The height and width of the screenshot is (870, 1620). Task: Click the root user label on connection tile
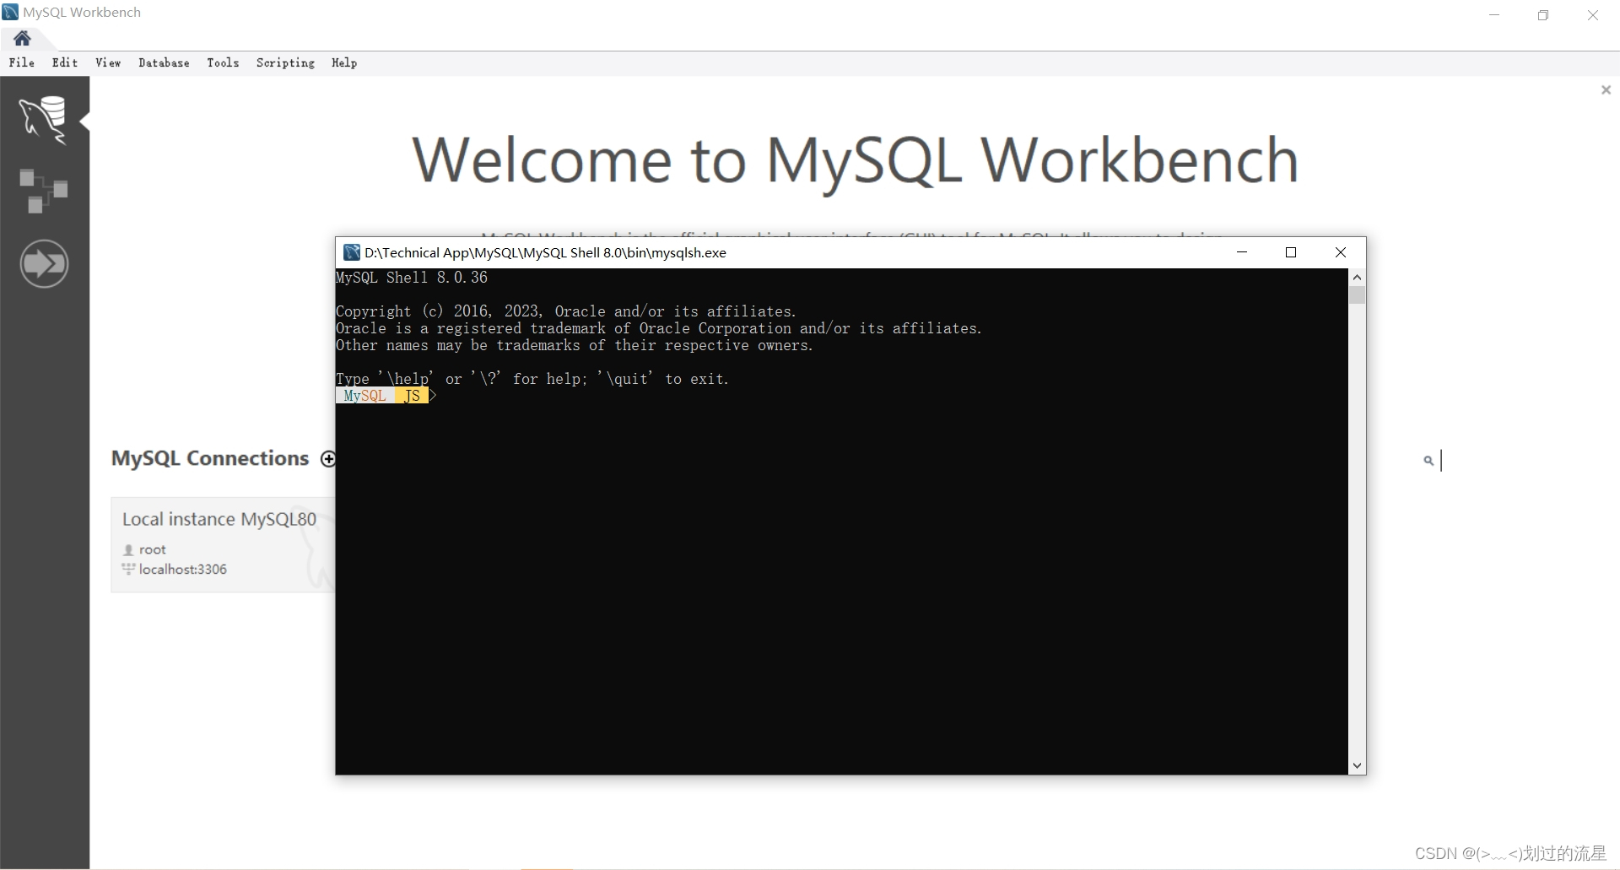click(x=152, y=549)
